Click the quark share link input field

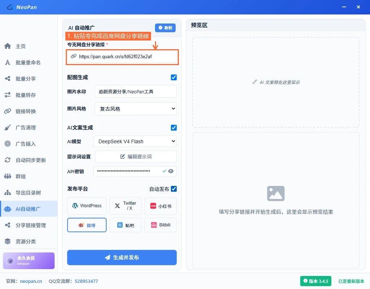pyautogui.click(x=122, y=56)
